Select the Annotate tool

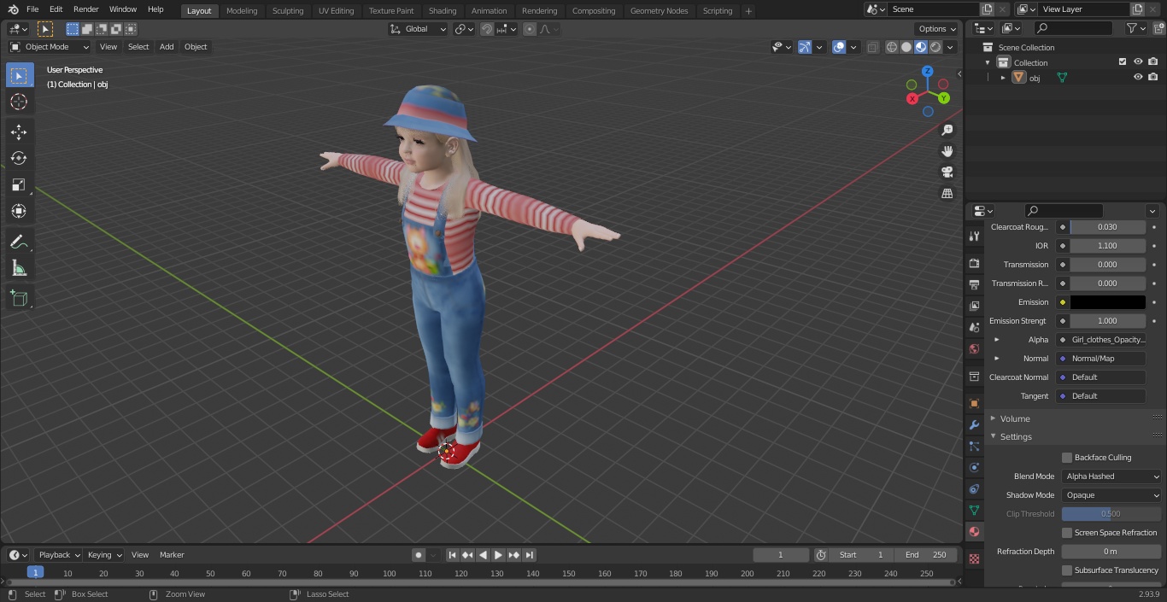(19, 243)
